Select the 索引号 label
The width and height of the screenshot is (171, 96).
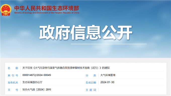coord(13,75)
